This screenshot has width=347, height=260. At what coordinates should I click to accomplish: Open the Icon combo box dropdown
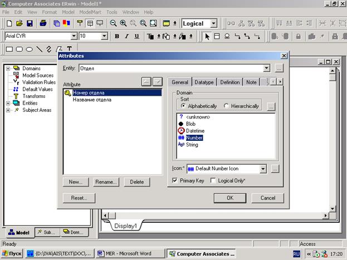tap(263, 168)
